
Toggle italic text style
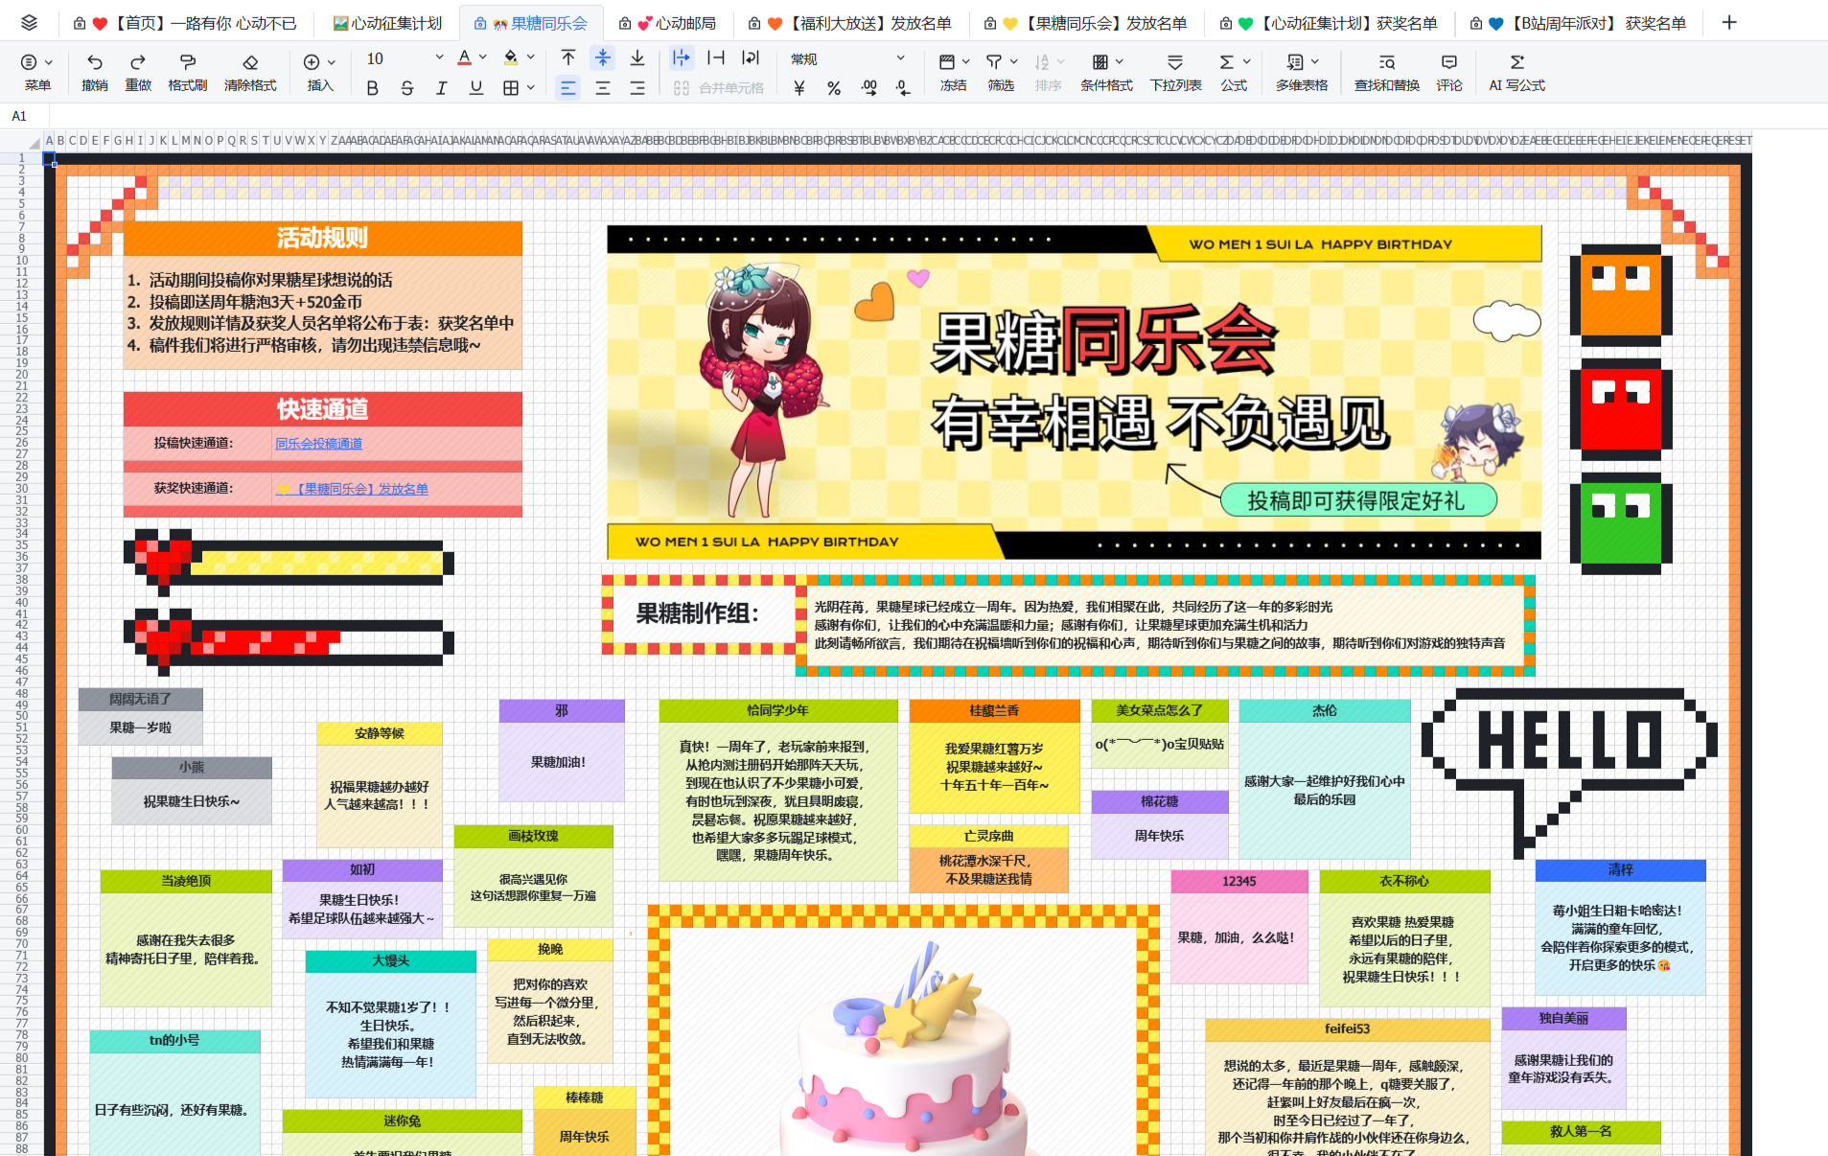(441, 88)
